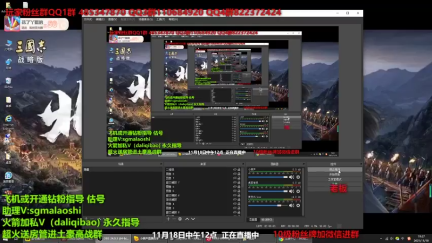
Task: Hide the 图像 6 source with its eye icon
Action: click(x=235, y=187)
